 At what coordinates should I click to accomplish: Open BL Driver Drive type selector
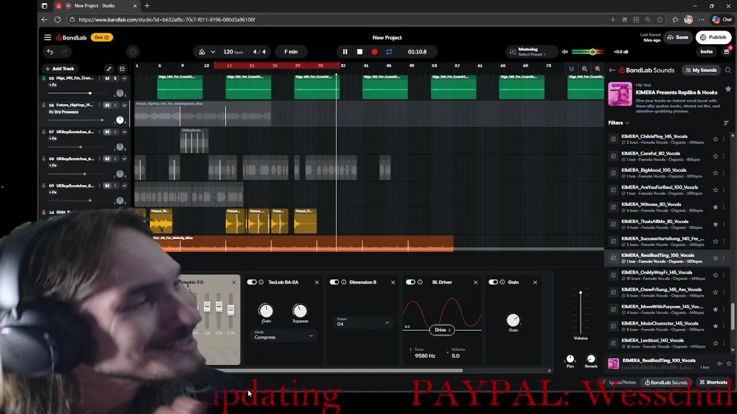442,330
